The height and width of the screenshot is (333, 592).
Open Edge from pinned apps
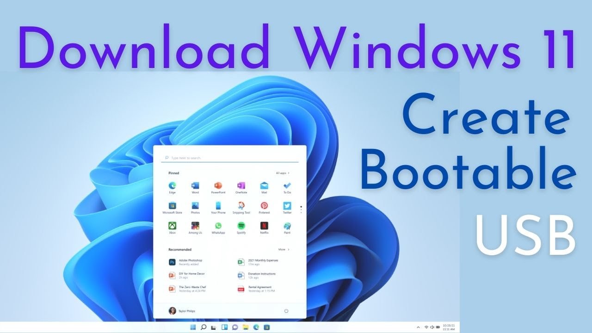[172, 187]
